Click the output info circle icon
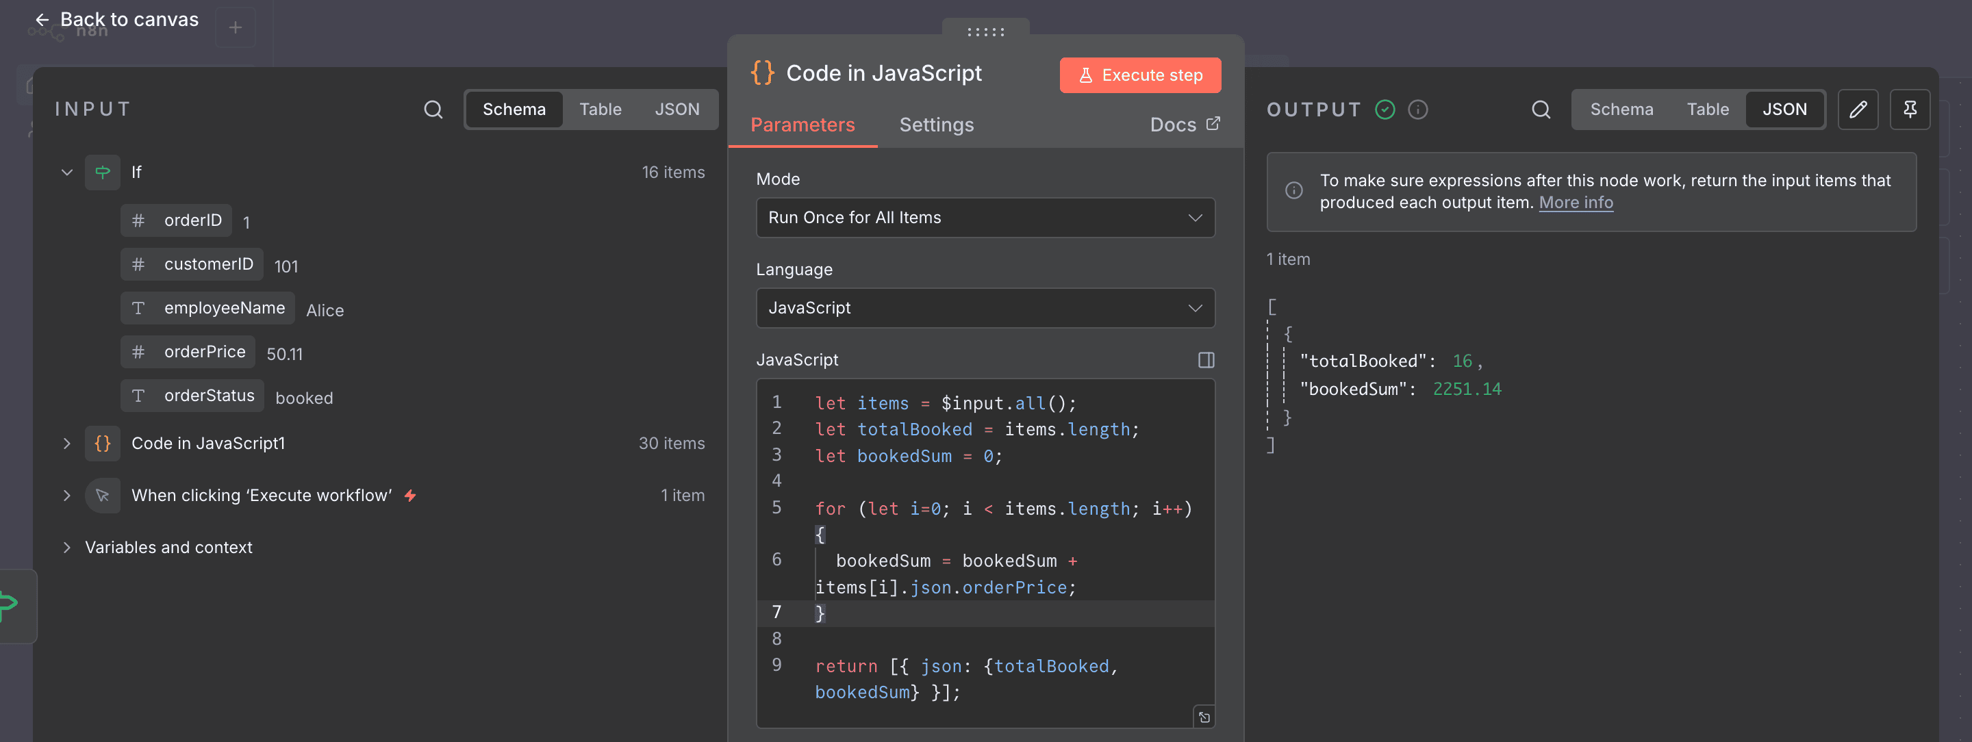This screenshot has height=742, width=1972. [x=1418, y=110]
